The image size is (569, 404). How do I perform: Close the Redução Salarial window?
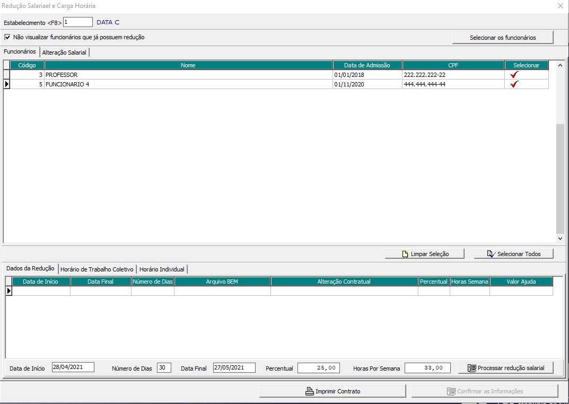pos(561,6)
